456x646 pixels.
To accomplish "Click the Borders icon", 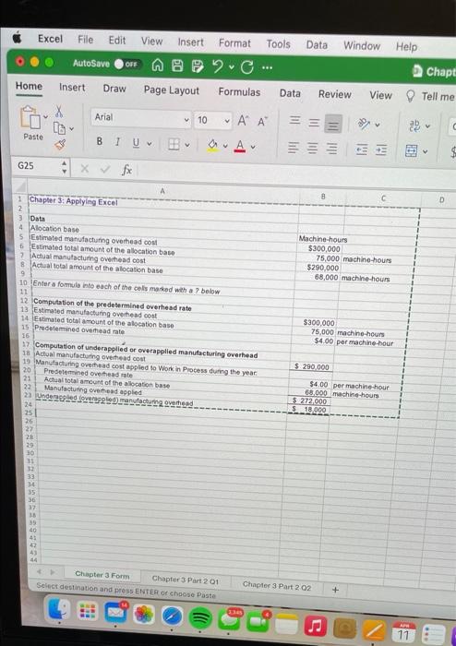I will pyautogui.click(x=174, y=144).
